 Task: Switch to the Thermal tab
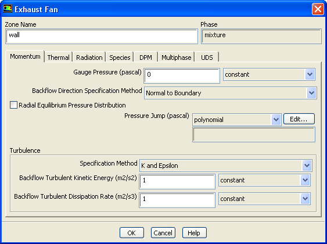(59, 58)
